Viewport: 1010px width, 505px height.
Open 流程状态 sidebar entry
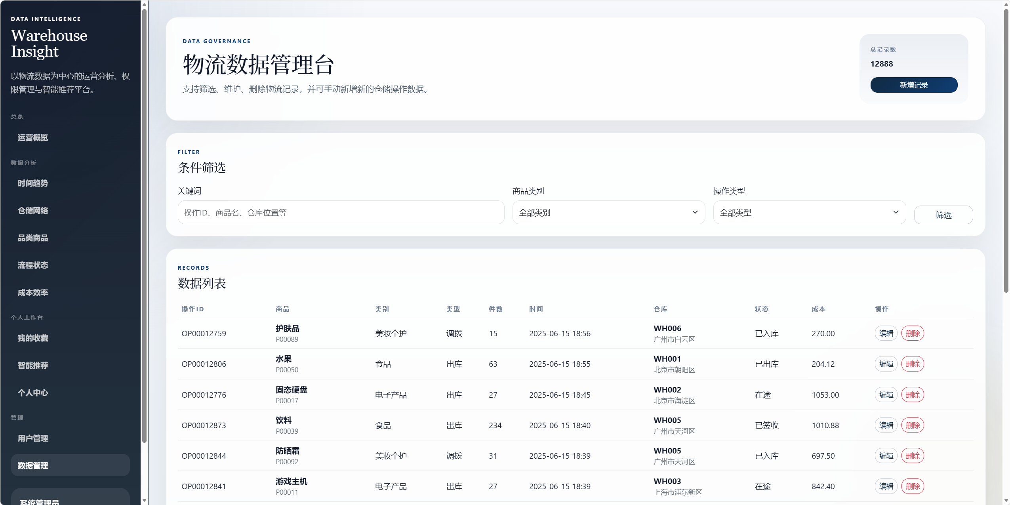pyautogui.click(x=33, y=265)
